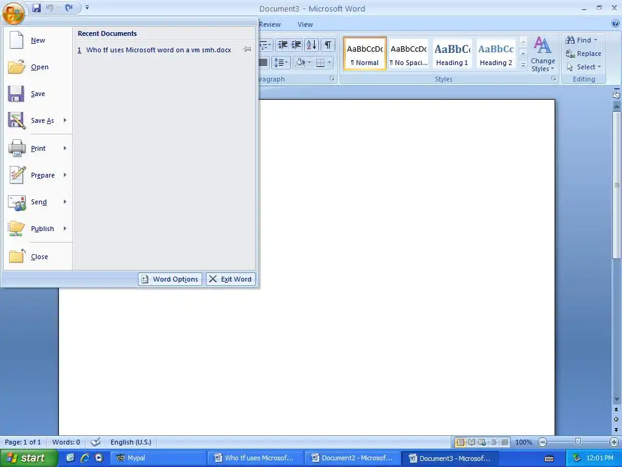Click the Zoom Out minus button

point(542,442)
